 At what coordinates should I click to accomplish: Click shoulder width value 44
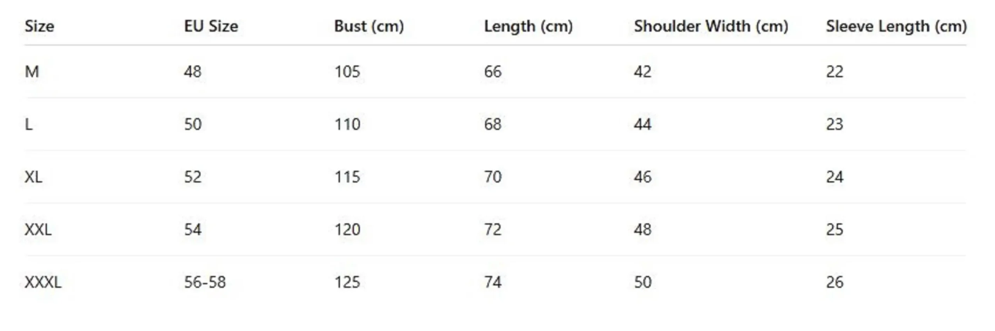pos(642,125)
